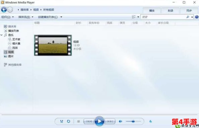Select 其他媒体库 in sidebar
199x128 pixels.
15,65
